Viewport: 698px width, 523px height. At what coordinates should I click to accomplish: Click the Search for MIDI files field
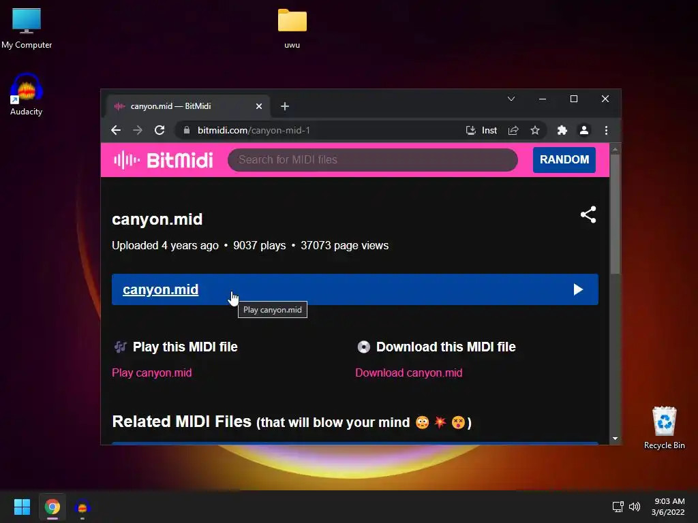point(373,159)
